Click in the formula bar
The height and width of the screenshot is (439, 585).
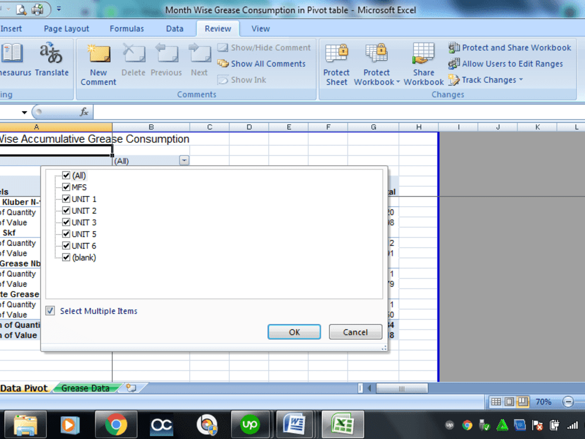point(339,112)
